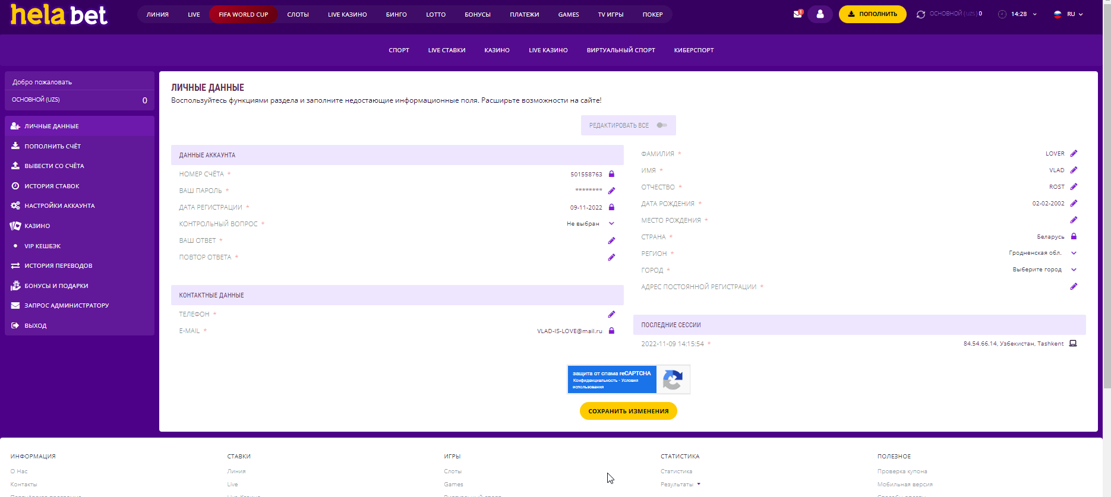Open the Регион dropdown

(1074, 253)
